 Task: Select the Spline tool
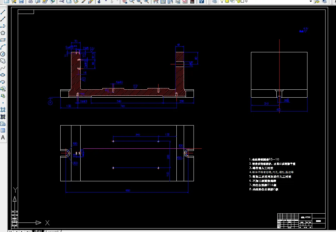(3, 68)
